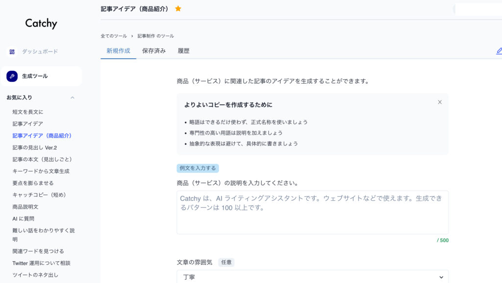Viewport: 502px width, 283px height.
Task: Go to 全てのツール breadcrumb link
Action: click(114, 36)
